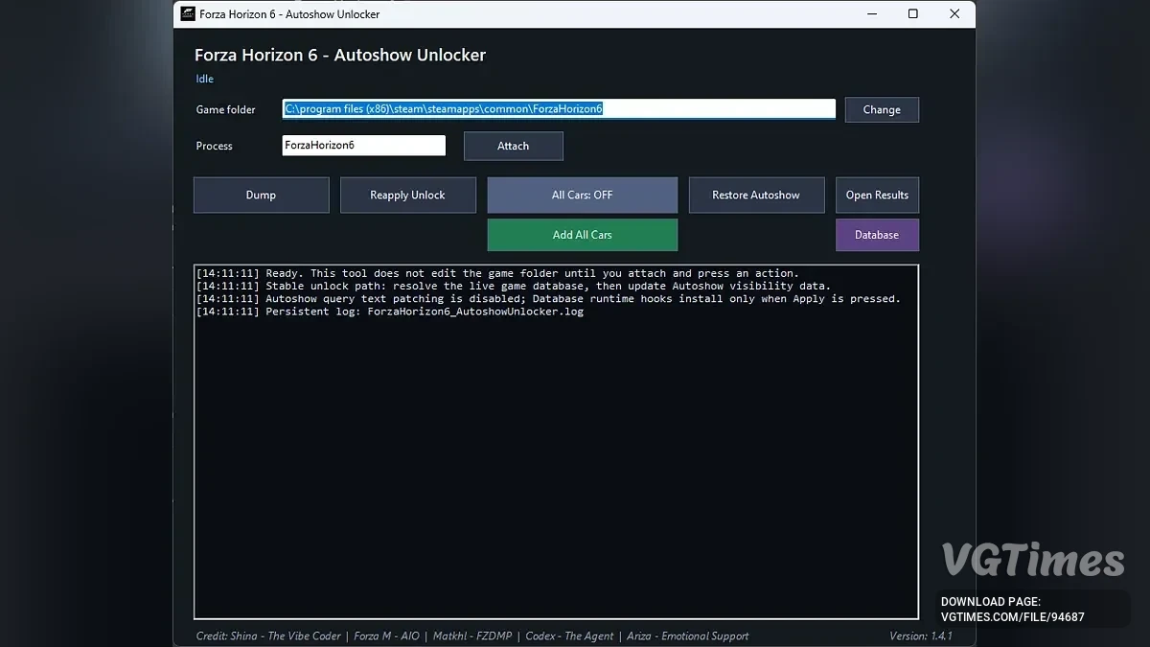
Task: Select the 'Ready. This tool does not edit' log line
Action: pyautogui.click(x=497, y=273)
